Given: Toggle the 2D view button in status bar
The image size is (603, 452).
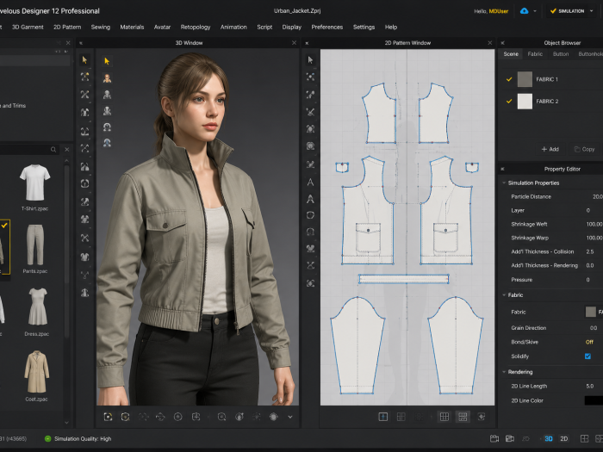Looking at the screenshot, I should (563, 438).
